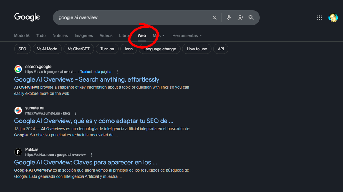Start voice search with the microphone icon

(228, 18)
